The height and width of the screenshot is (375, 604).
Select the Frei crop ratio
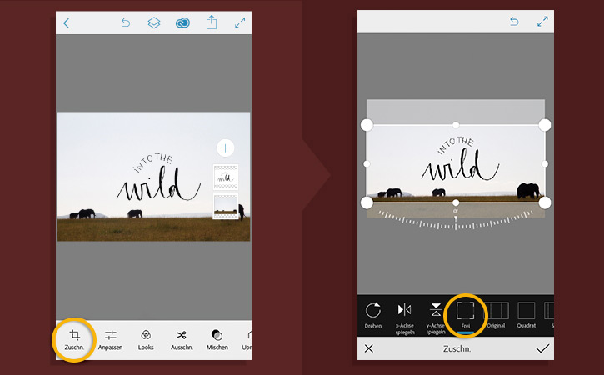click(466, 315)
